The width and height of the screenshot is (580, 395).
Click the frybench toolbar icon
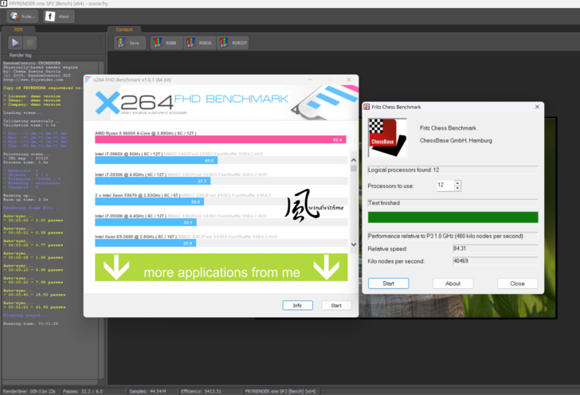tap(22, 16)
